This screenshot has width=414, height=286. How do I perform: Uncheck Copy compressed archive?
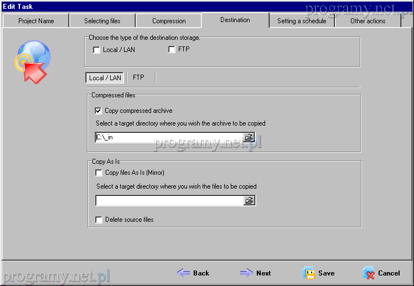click(x=99, y=111)
